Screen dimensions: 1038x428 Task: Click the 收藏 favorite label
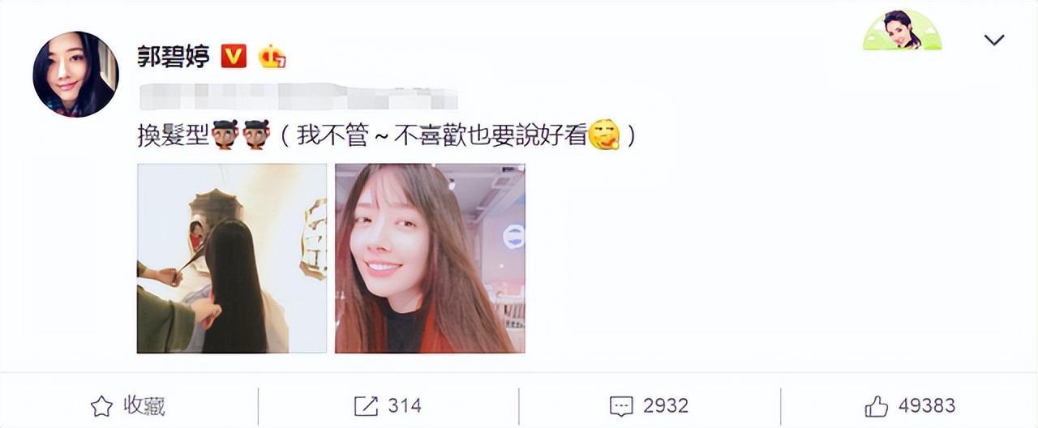point(144,406)
